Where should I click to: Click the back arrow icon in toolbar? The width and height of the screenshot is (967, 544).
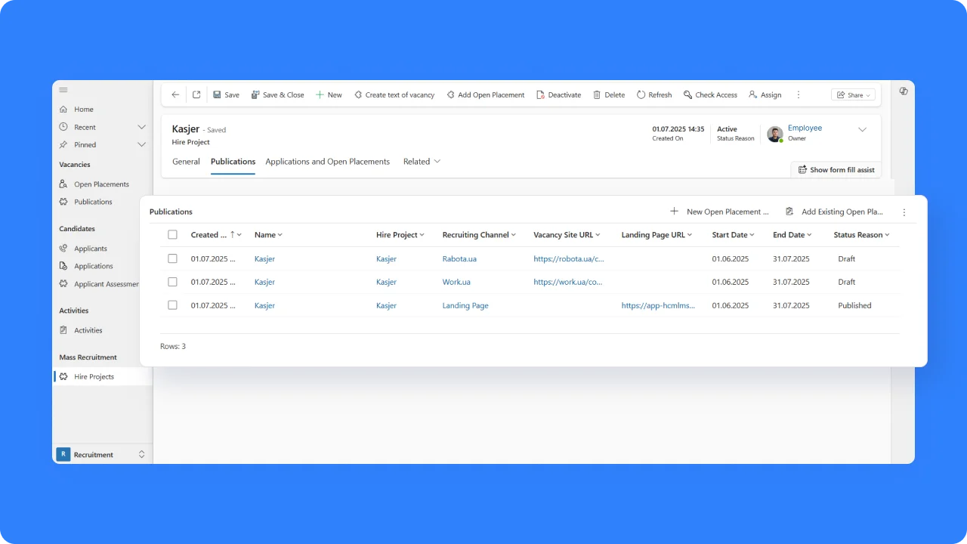175,95
